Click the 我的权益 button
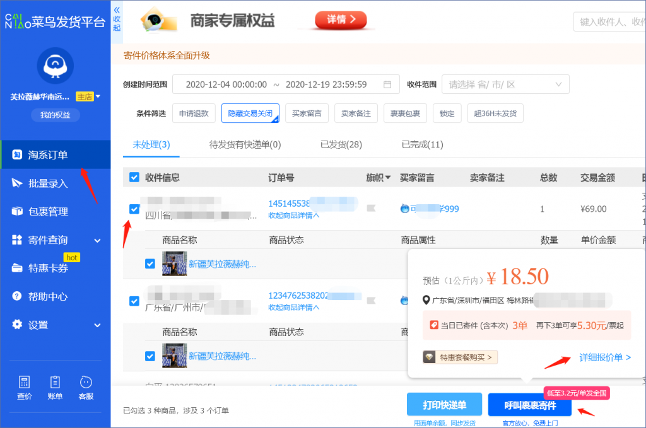The width and height of the screenshot is (646, 428). tap(56, 115)
